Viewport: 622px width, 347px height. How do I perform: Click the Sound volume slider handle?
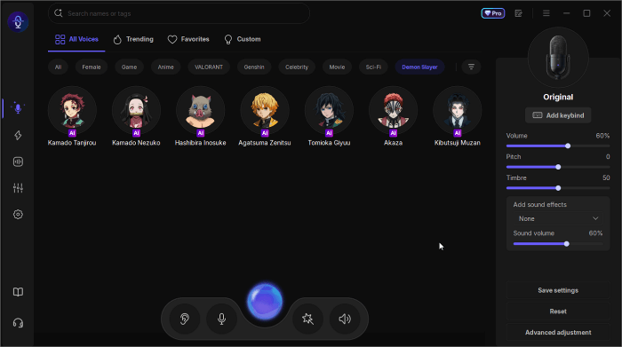[x=567, y=244]
